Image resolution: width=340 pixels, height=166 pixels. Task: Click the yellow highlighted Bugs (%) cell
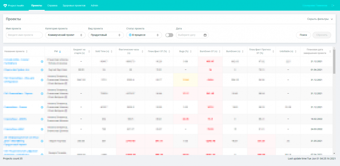click(x=185, y=80)
